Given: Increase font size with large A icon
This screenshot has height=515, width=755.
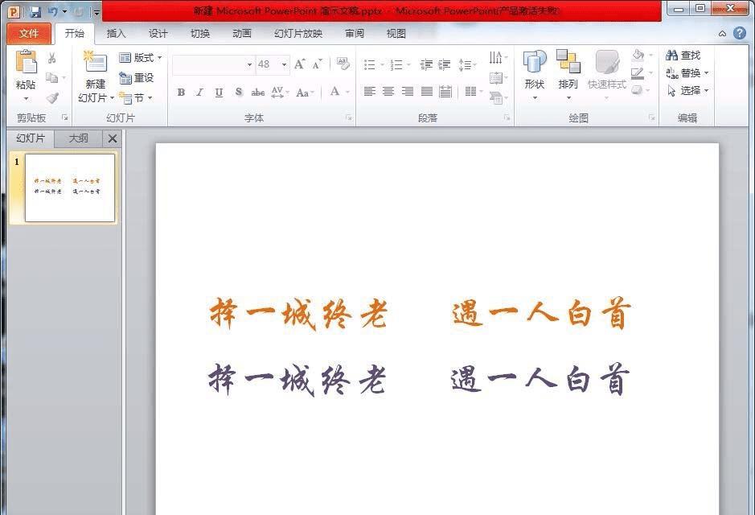Looking at the screenshot, I should pyautogui.click(x=299, y=64).
